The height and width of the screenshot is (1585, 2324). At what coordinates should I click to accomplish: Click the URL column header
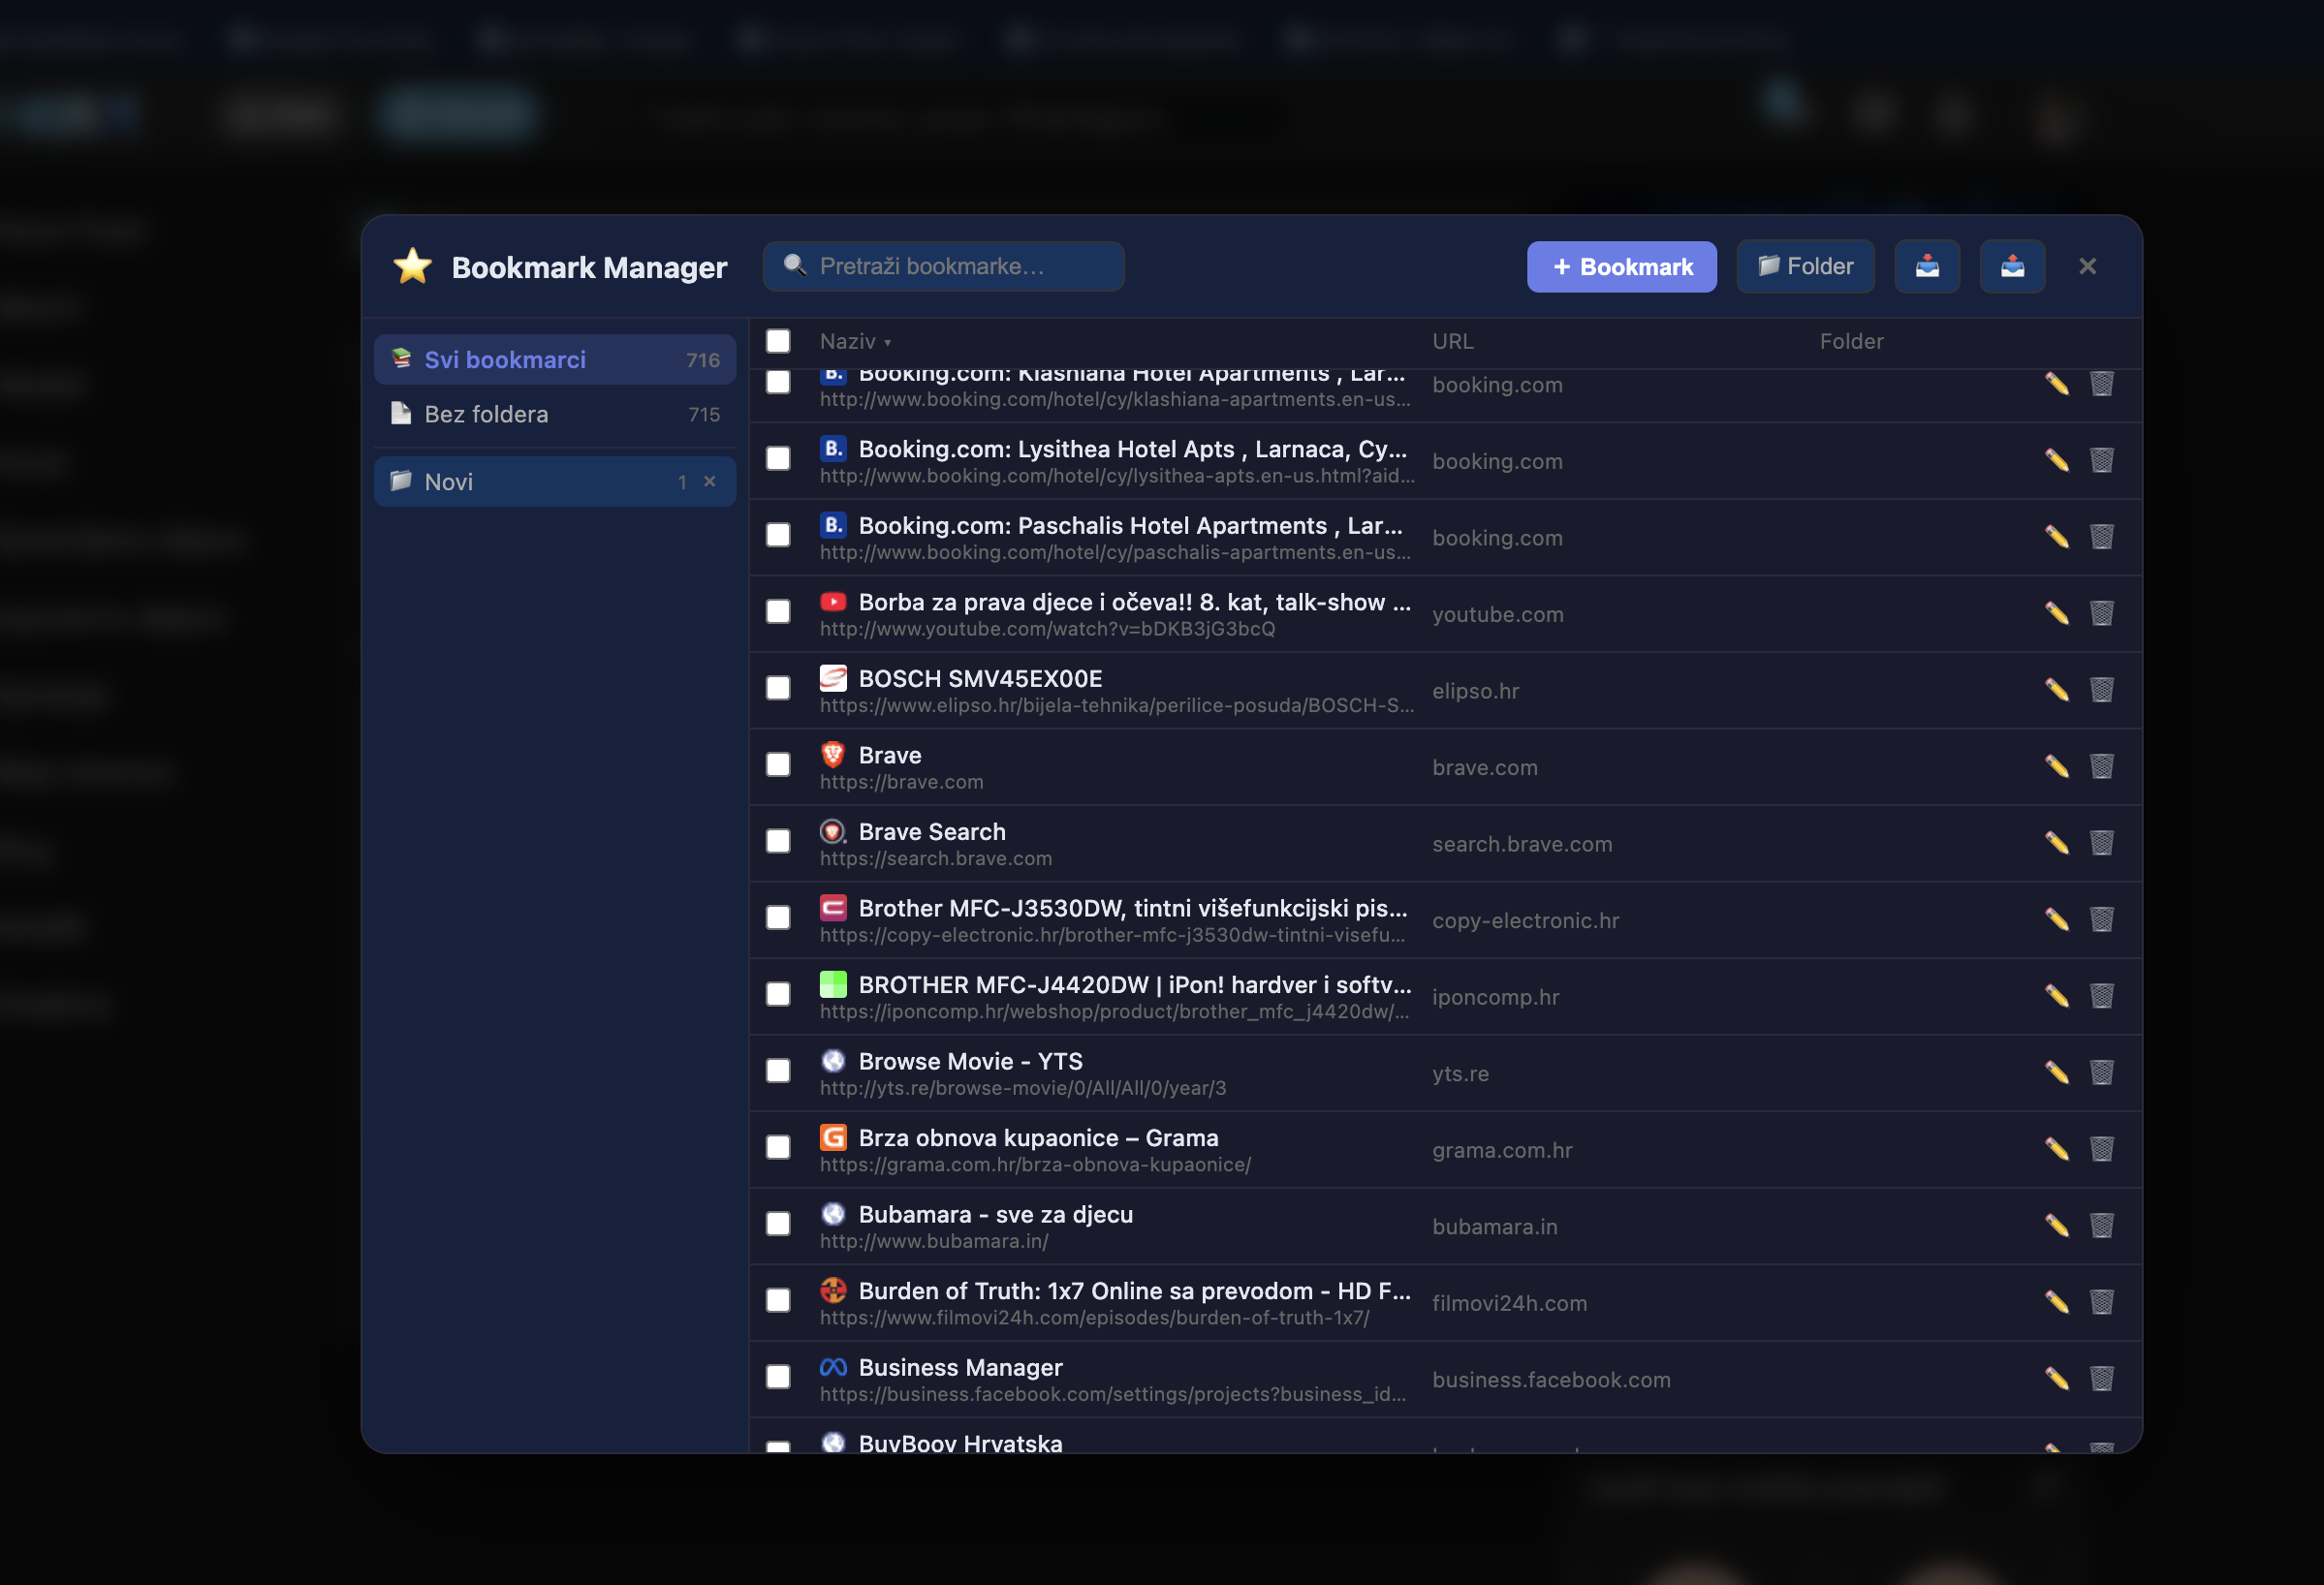click(1452, 341)
